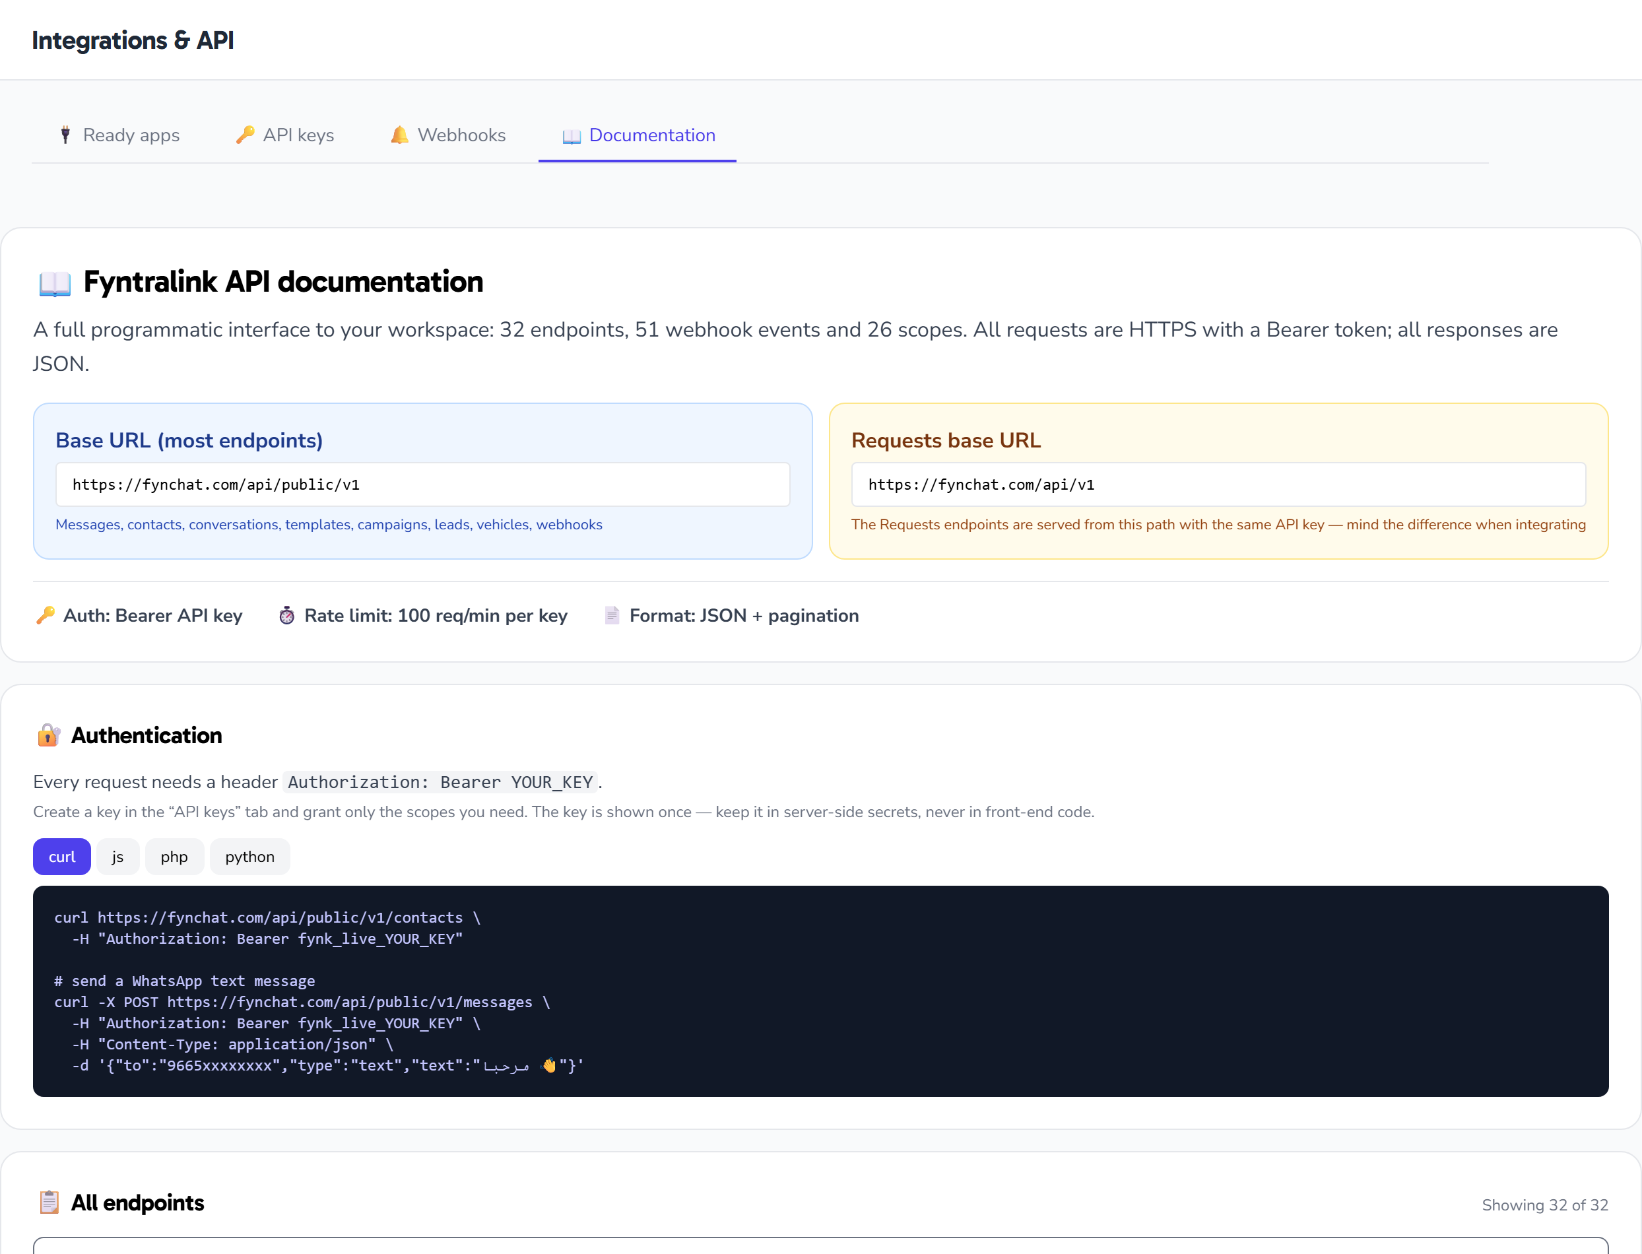Click the Rate limit: 100 req/min per key label
The height and width of the screenshot is (1254, 1642).
[436, 616]
